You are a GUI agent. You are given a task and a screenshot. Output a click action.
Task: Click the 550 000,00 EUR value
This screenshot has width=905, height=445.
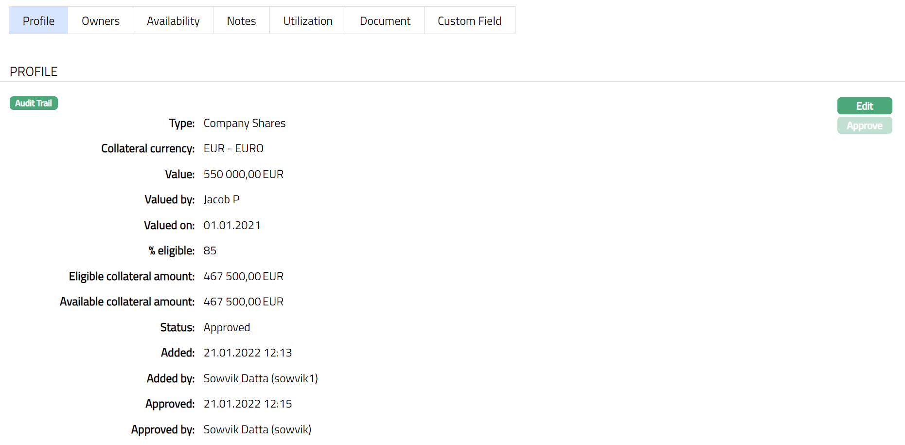[x=243, y=175]
